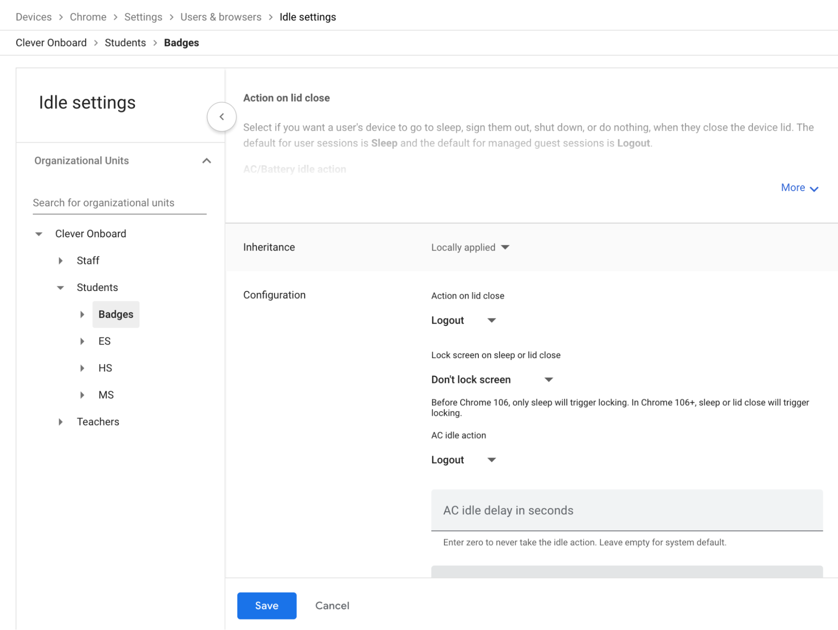Click the AC idle delay in seconds field

pos(626,510)
